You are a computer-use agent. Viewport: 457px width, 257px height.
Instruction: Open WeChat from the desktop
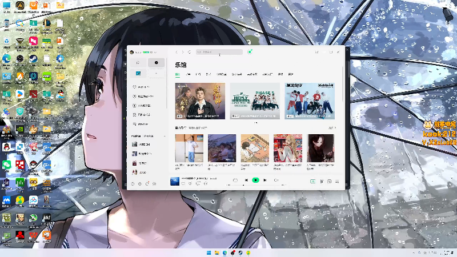coord(6,164)
